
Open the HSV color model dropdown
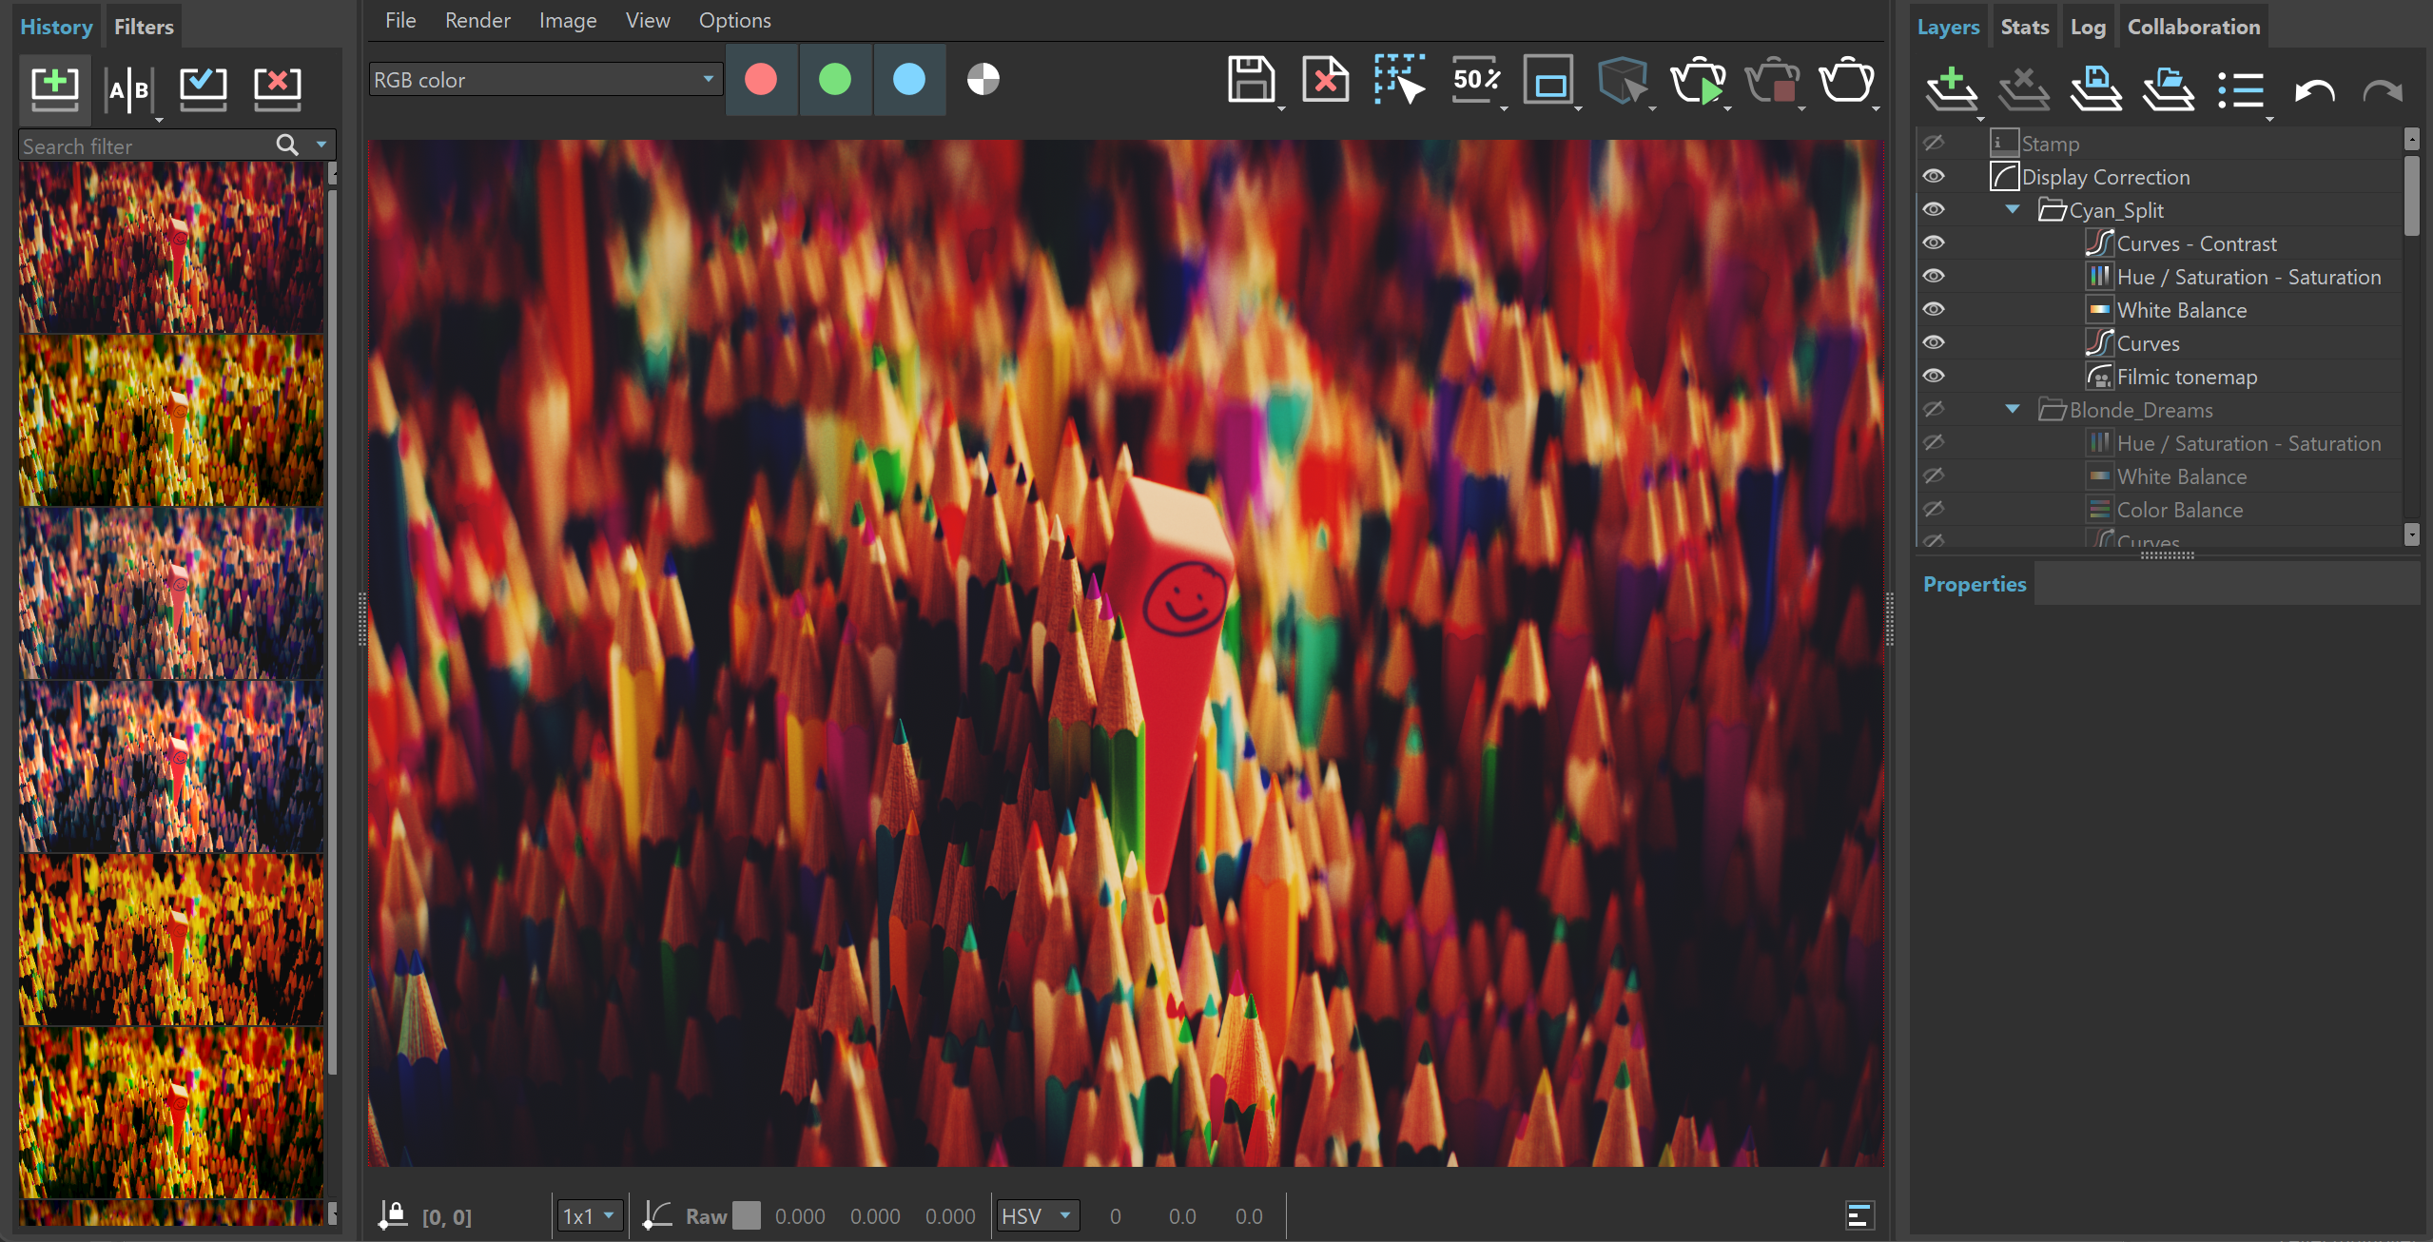point(1038,1215)
